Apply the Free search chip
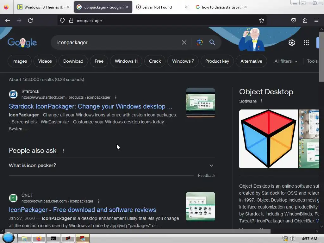The image size is (324, 243). [x=99, y=61]
